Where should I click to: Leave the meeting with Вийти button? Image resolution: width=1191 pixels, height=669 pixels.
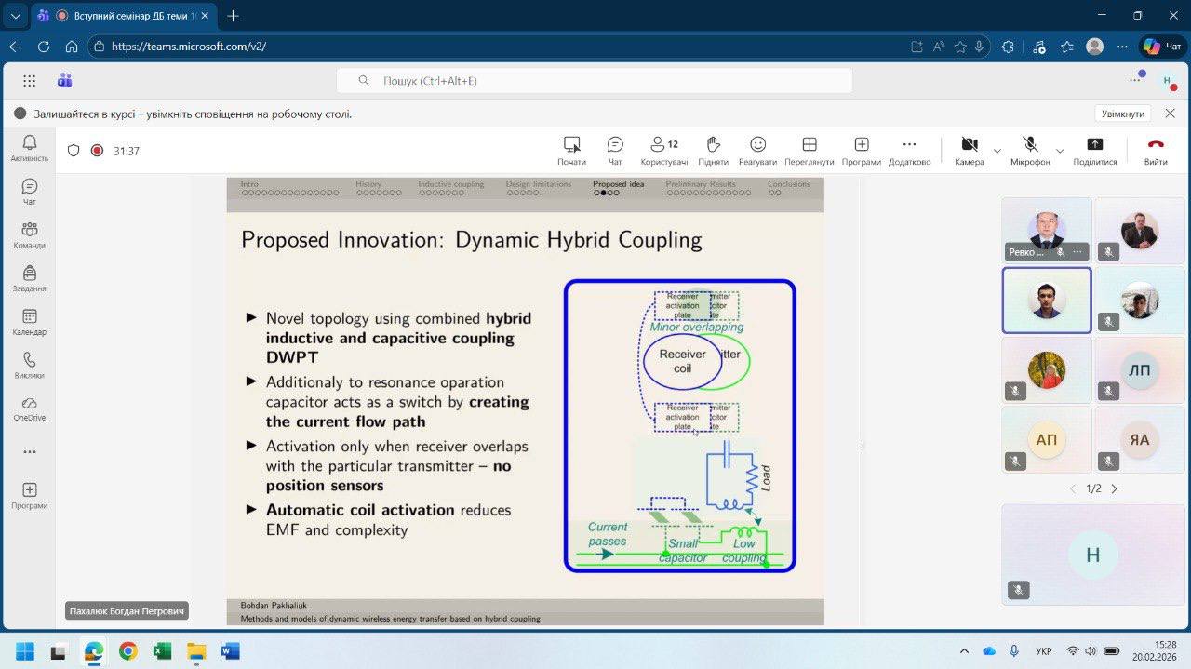click(1156, 150)
